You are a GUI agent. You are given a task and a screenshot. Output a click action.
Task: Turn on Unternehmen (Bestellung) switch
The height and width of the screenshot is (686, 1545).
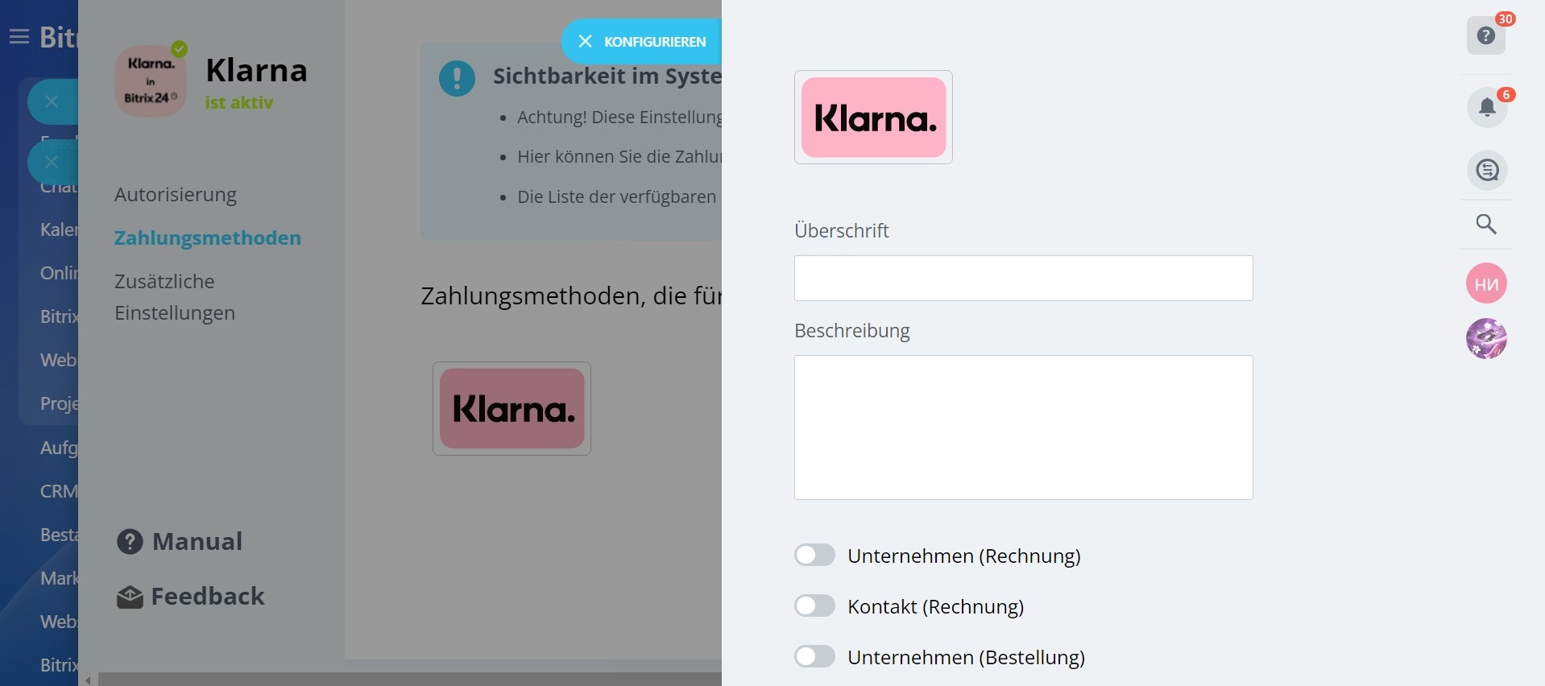coord(814,657)
